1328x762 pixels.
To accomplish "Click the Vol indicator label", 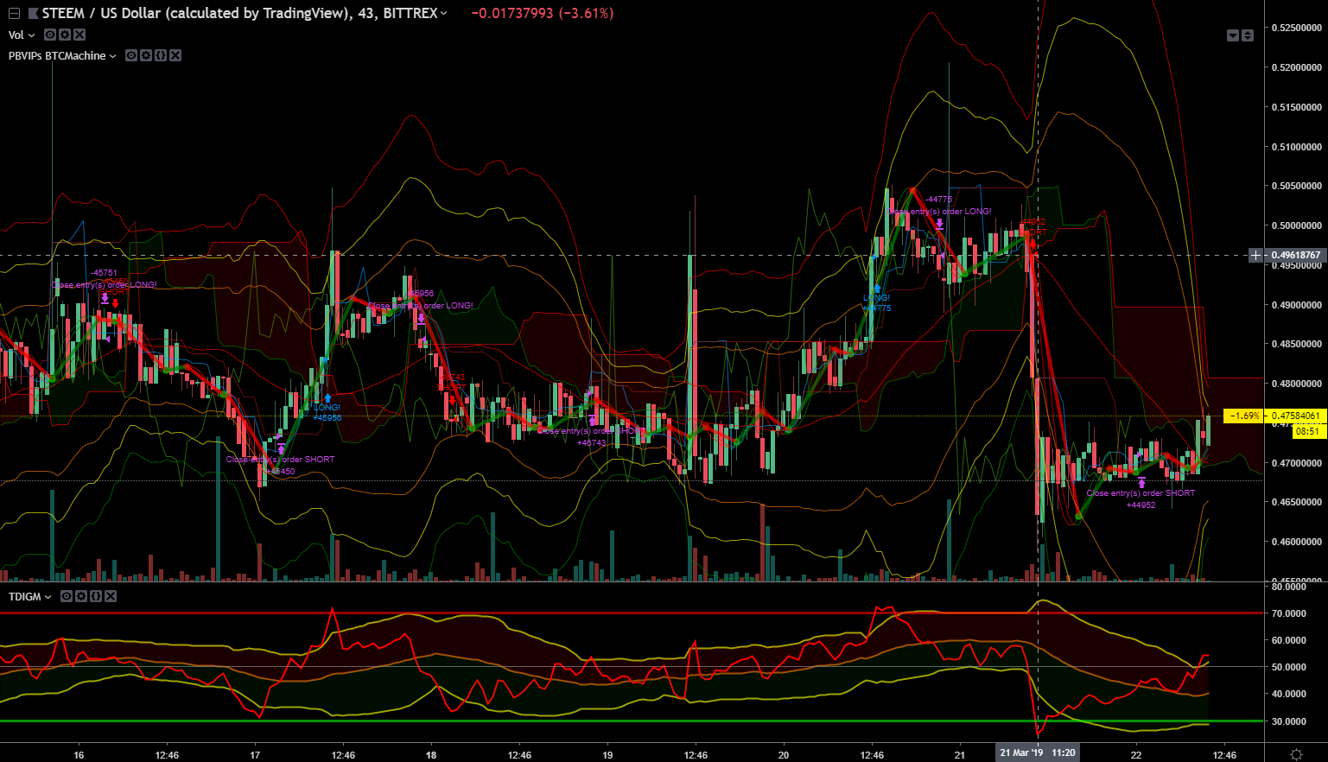I will [x=16, y=35].
